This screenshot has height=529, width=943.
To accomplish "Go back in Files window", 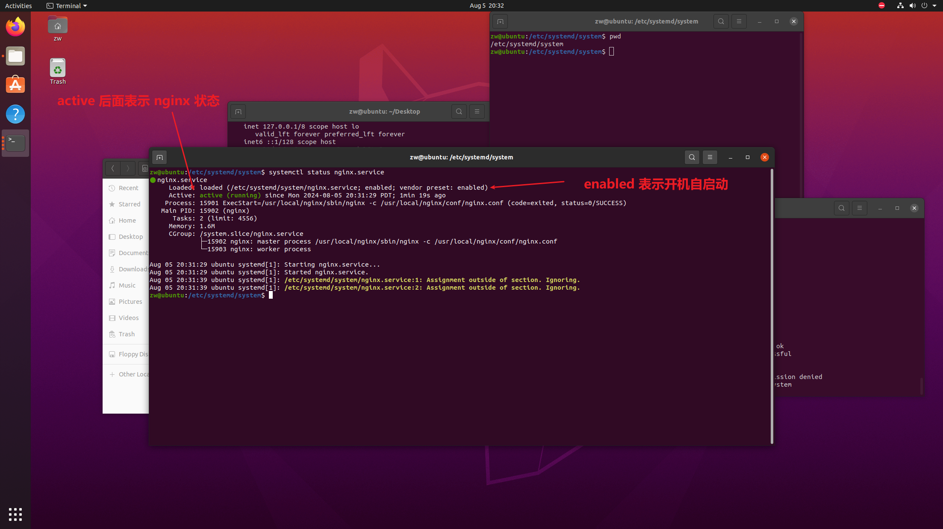I will point(113,168).
